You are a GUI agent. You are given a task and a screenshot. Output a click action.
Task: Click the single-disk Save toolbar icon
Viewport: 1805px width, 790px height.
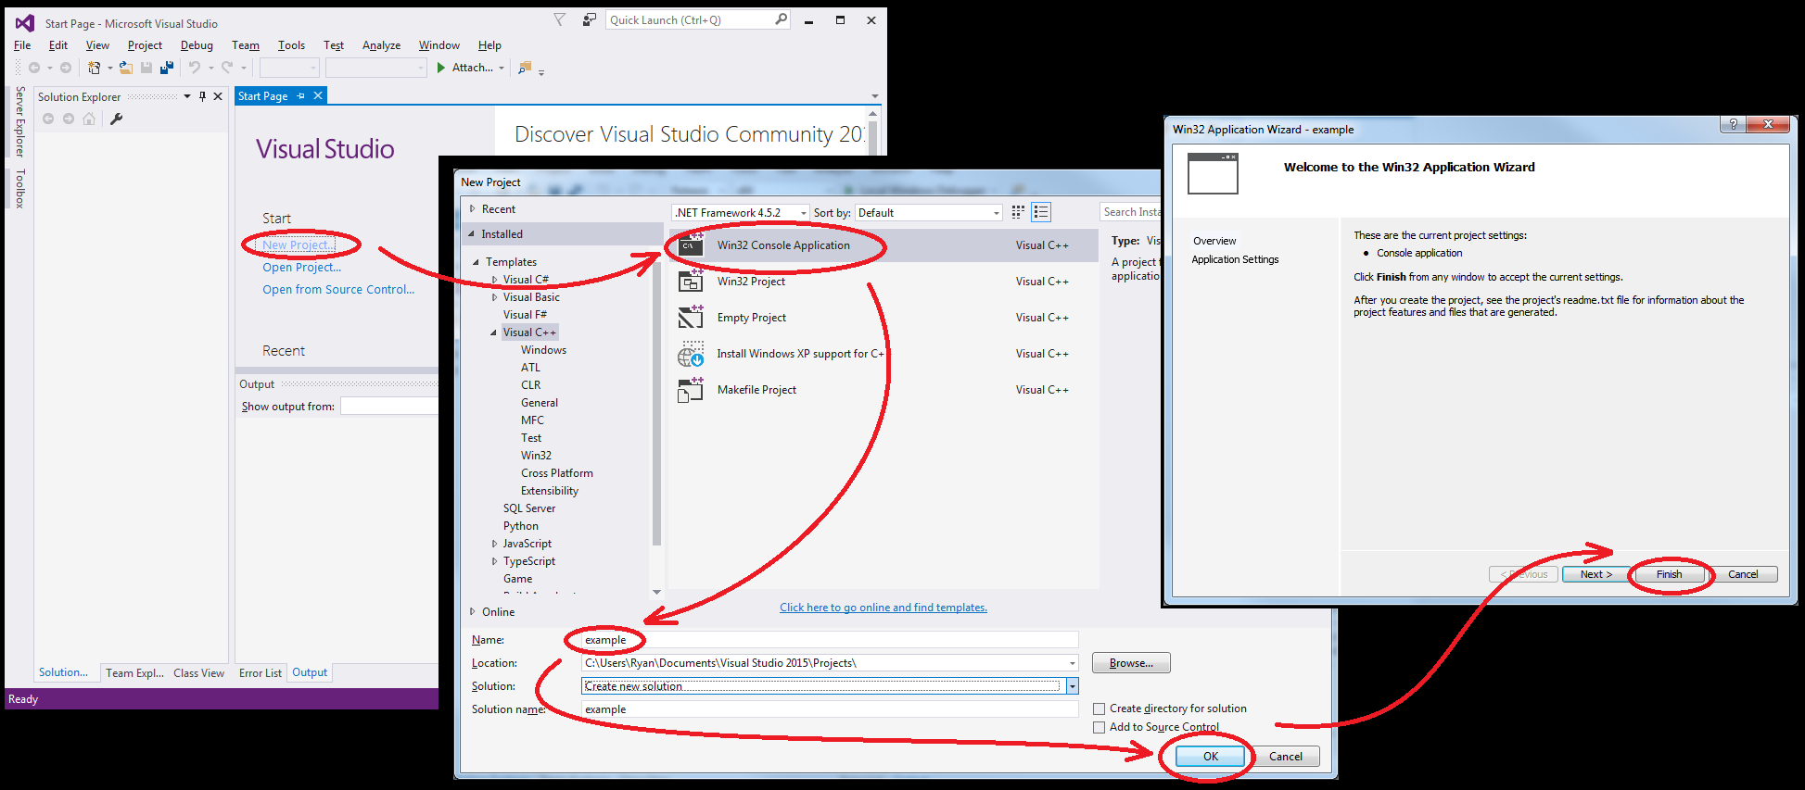(x=146, y=68)
